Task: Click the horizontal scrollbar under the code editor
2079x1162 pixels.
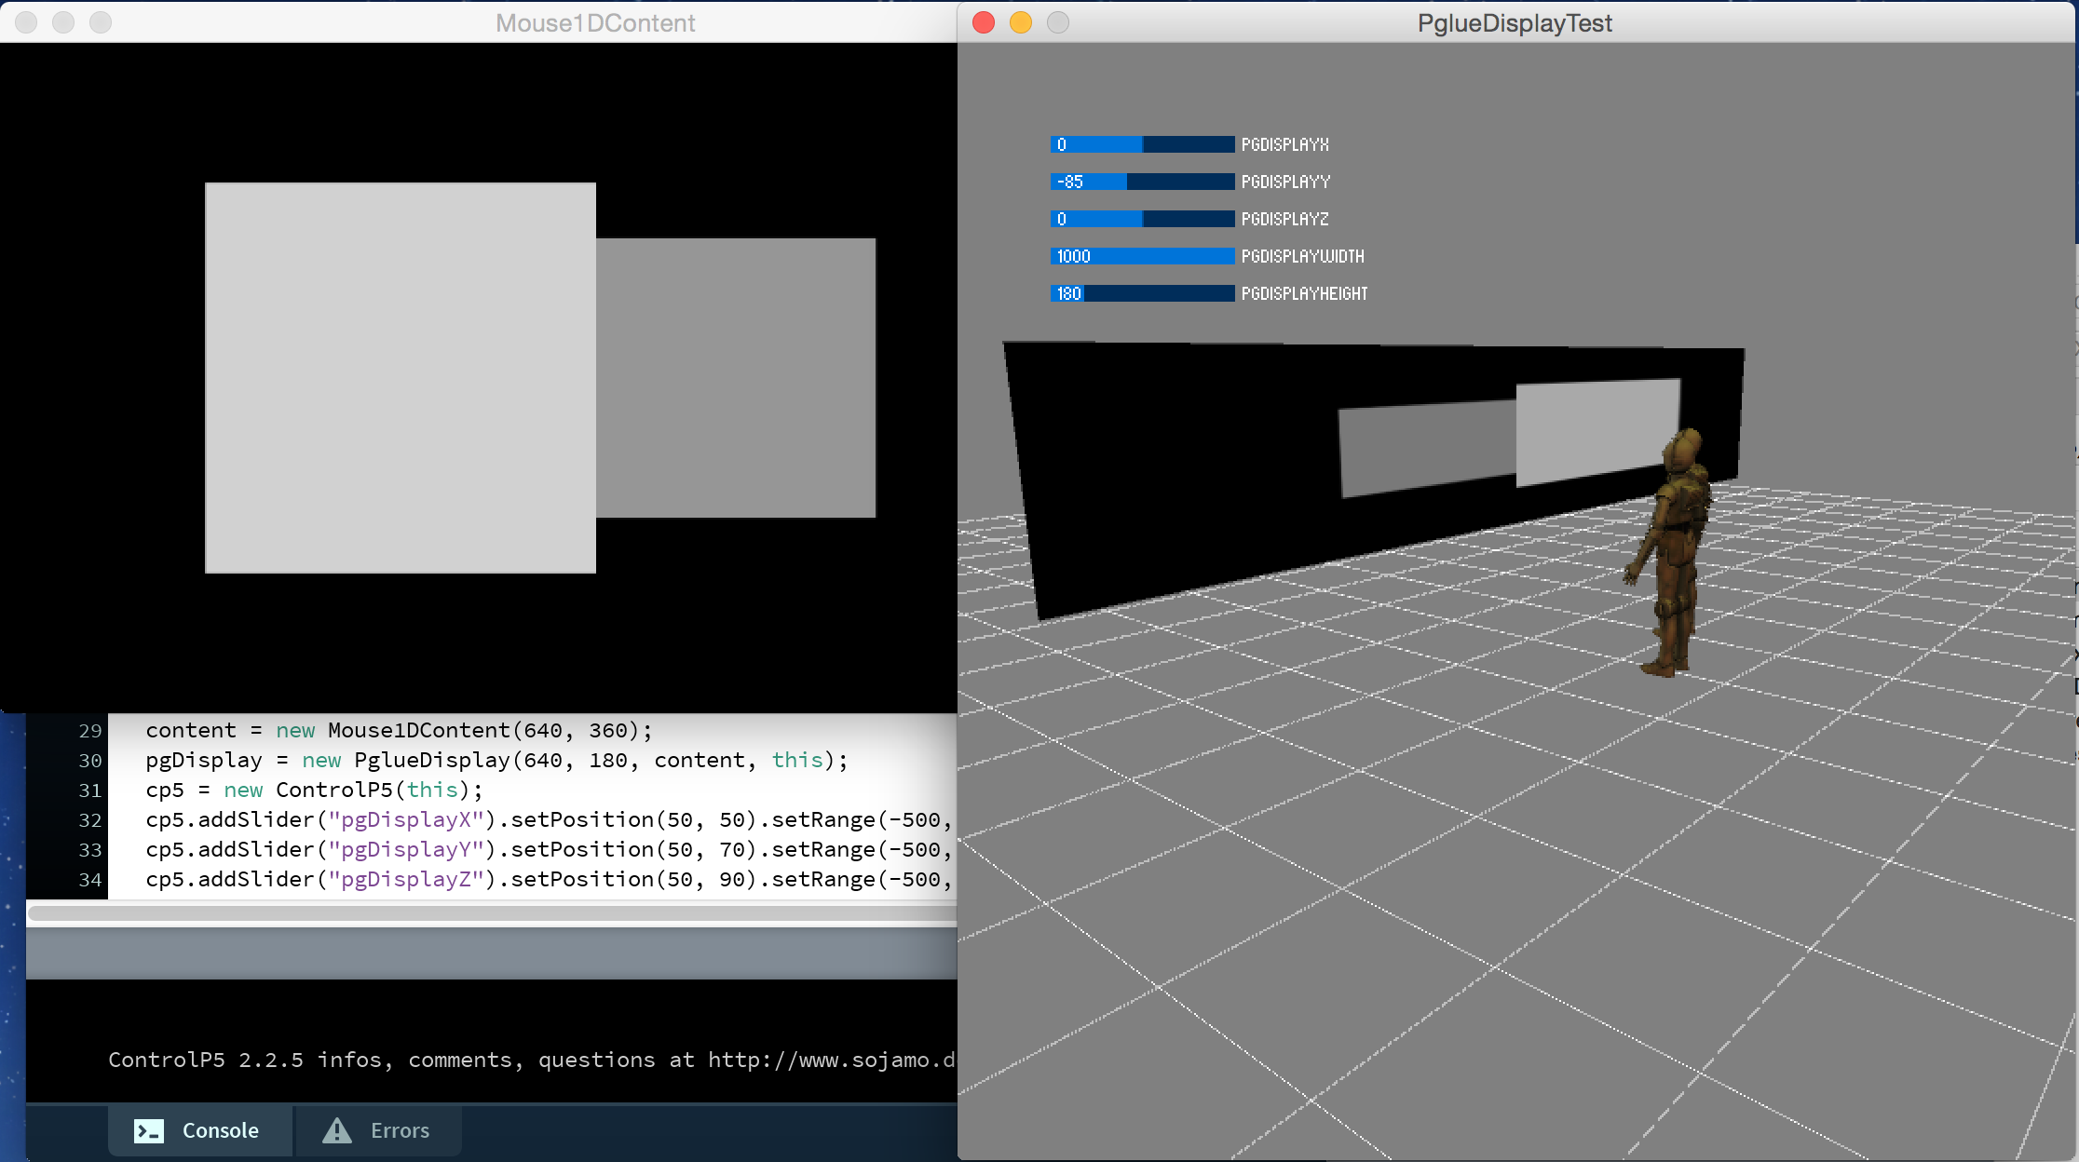Action: [492, 913]
